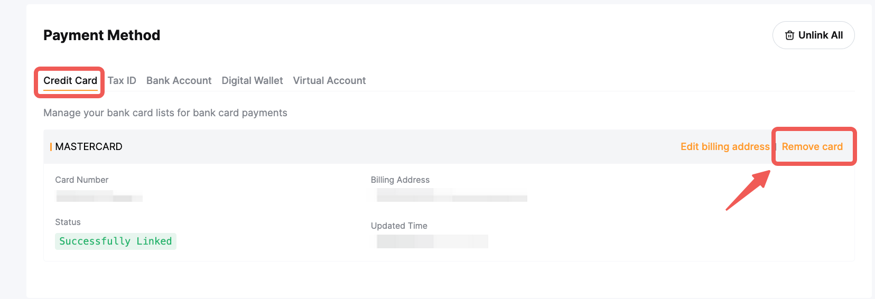Click the Edit billing address link
Viewport: 875px width, 299px height.
click(725, 147)
